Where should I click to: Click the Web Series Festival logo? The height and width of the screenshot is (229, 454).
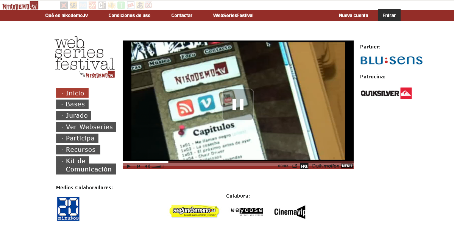pos(85,57)
